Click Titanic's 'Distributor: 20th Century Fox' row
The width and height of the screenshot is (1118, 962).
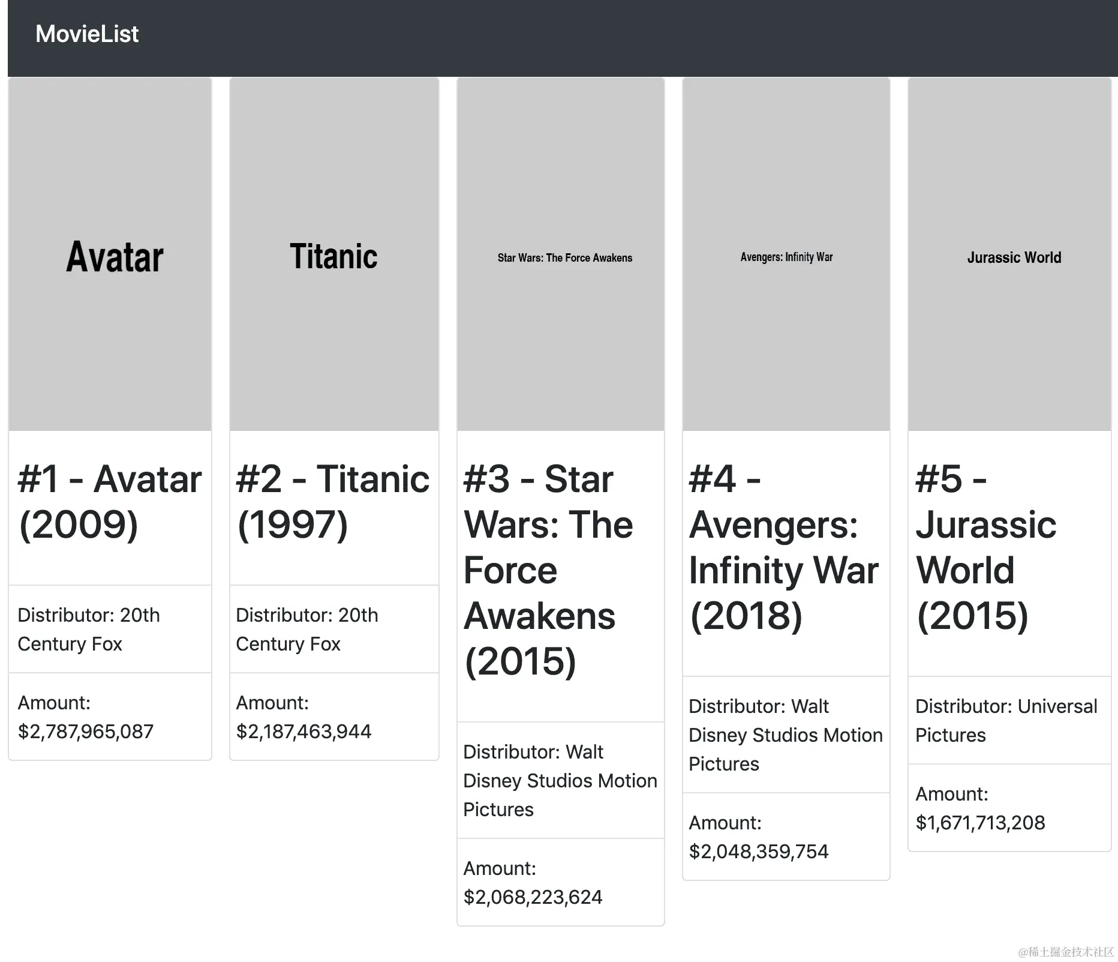tap(334, 629)
